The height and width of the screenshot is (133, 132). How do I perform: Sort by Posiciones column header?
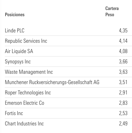[15, 14]
